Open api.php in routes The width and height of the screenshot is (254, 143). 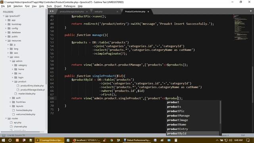click(x=17, y=122)
